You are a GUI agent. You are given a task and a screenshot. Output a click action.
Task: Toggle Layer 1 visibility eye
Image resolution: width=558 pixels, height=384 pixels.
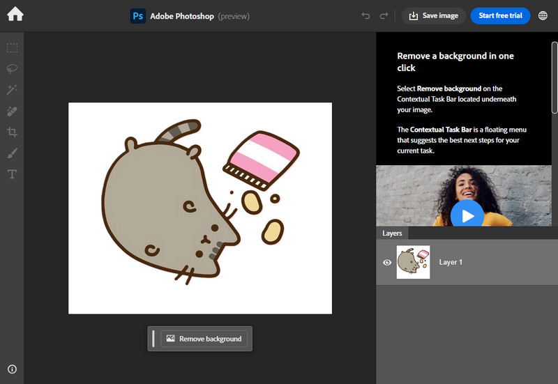[x=387, y=263]
